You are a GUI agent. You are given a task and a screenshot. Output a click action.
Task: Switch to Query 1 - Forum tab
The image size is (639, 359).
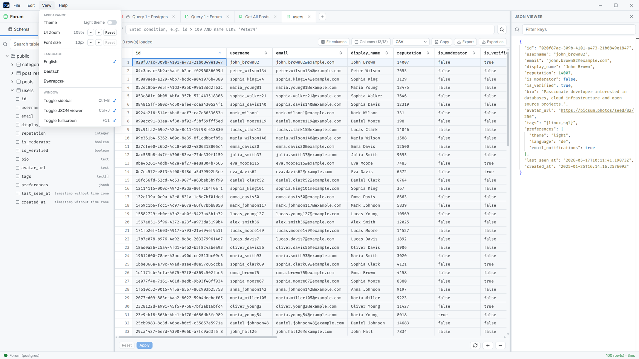tap(206, 17)
